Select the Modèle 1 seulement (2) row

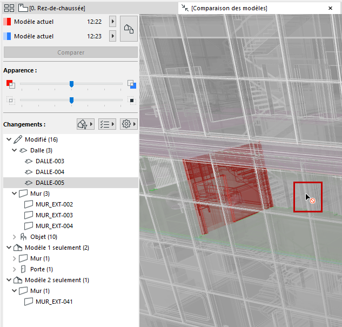point(71,248)
